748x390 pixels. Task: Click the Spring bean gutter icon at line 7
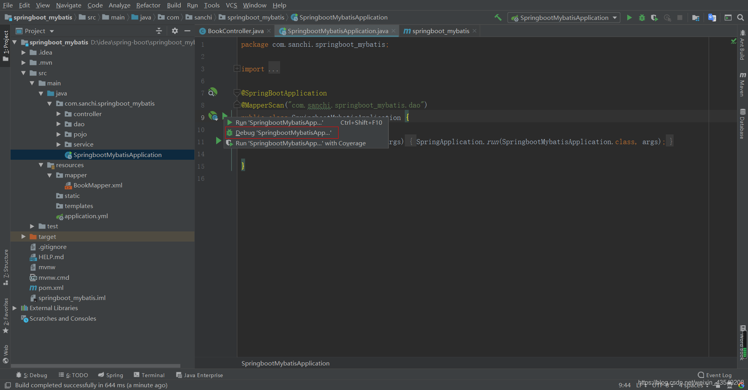point(213,92)
